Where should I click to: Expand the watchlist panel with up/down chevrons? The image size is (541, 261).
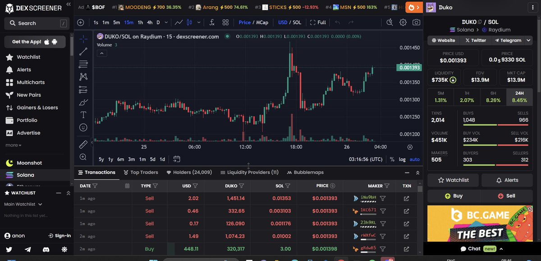point(69,193)
